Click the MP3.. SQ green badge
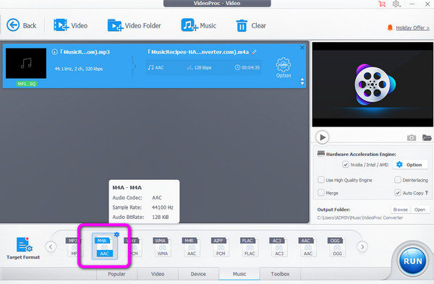The image size is (434, 284). (27, 84)
